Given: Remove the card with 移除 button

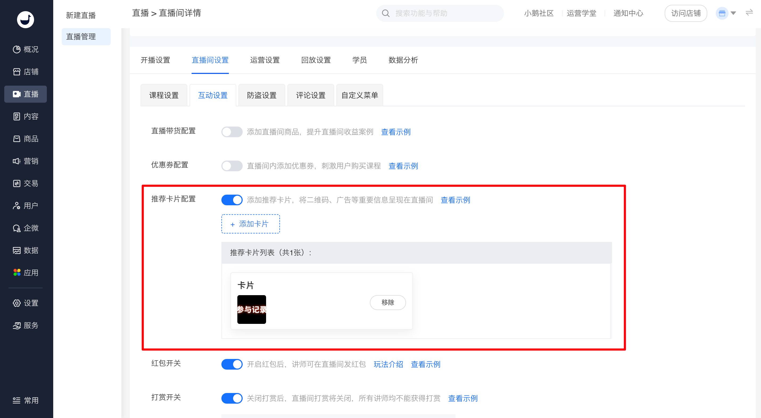Looking at the screenshot, I should click(x=388, y=303).
